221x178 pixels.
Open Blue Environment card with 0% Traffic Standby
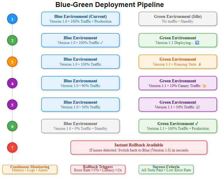coord(80,126)
